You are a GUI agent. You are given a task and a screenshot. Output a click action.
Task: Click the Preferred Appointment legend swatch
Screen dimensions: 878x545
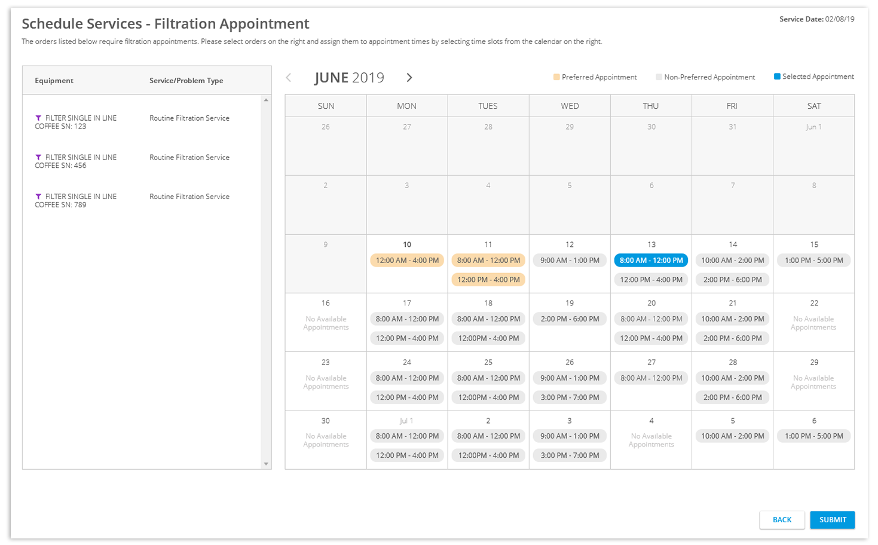(556, 77)
